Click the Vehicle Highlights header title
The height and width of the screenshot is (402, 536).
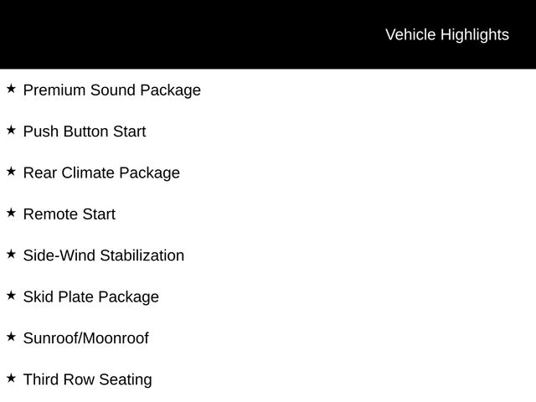pyautogui.click(x=447, y=35)
